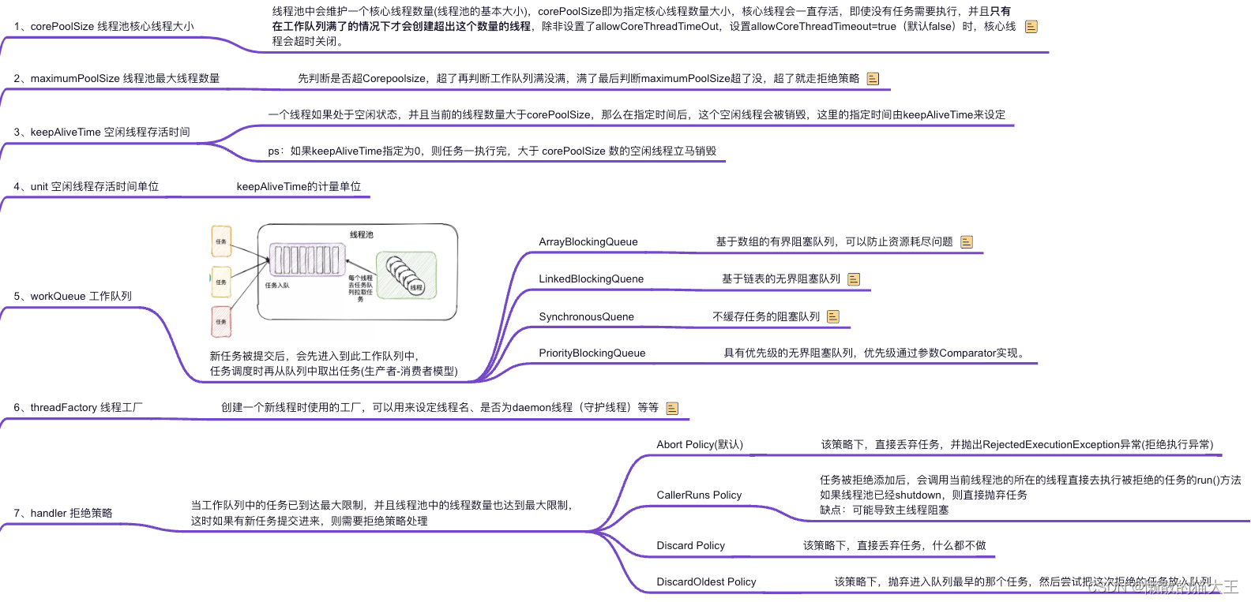Click the 'DiscardOldest Policy' node
This screenshot has width=1251, height=602.
pos(706,582)
